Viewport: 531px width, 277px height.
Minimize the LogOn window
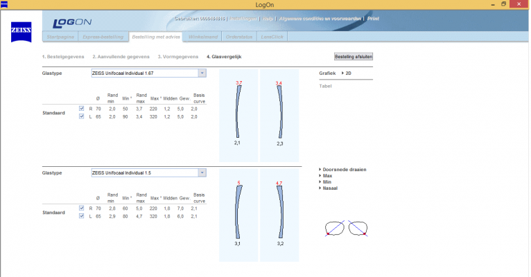pyautogui.click(x=493, y=4)
